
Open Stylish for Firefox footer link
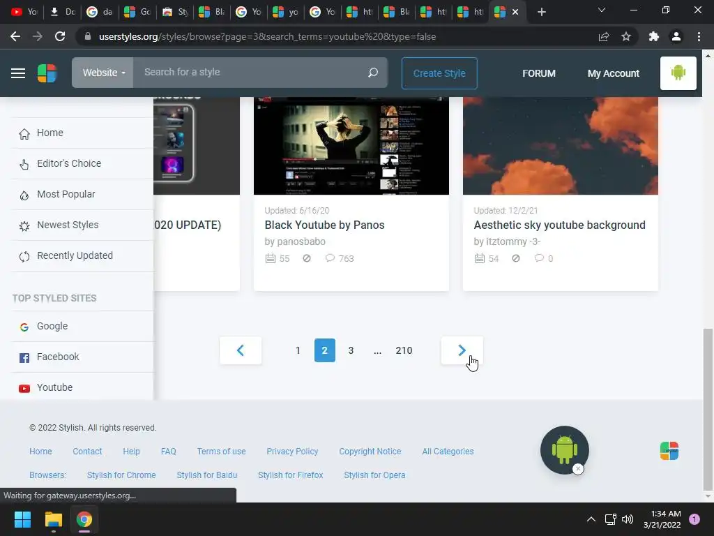coord(291,475)
